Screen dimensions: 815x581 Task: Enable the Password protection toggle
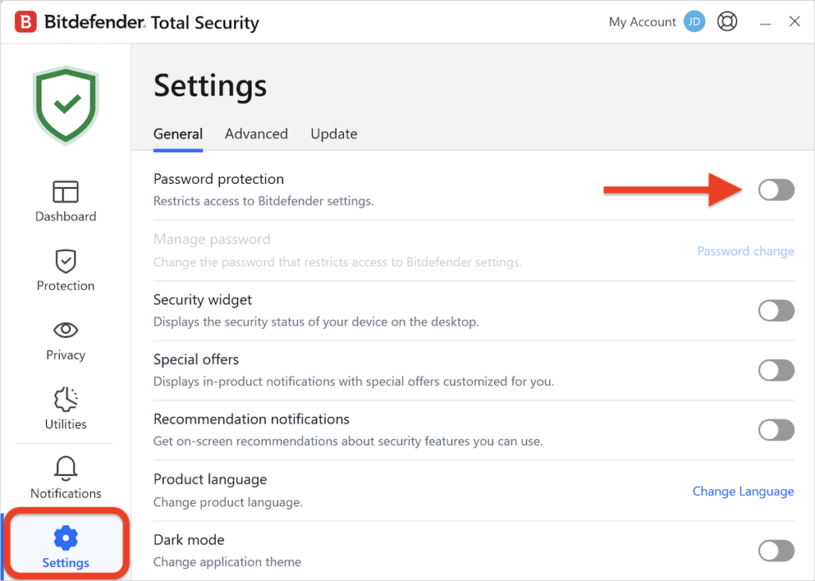pos(776,189)
